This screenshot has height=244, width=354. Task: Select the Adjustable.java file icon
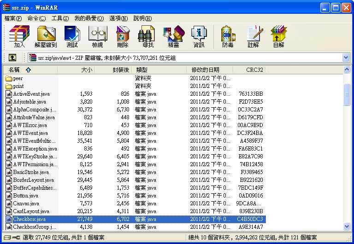coord(9,102)
